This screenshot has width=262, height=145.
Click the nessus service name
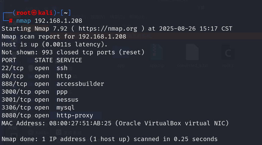click(67, 100)
